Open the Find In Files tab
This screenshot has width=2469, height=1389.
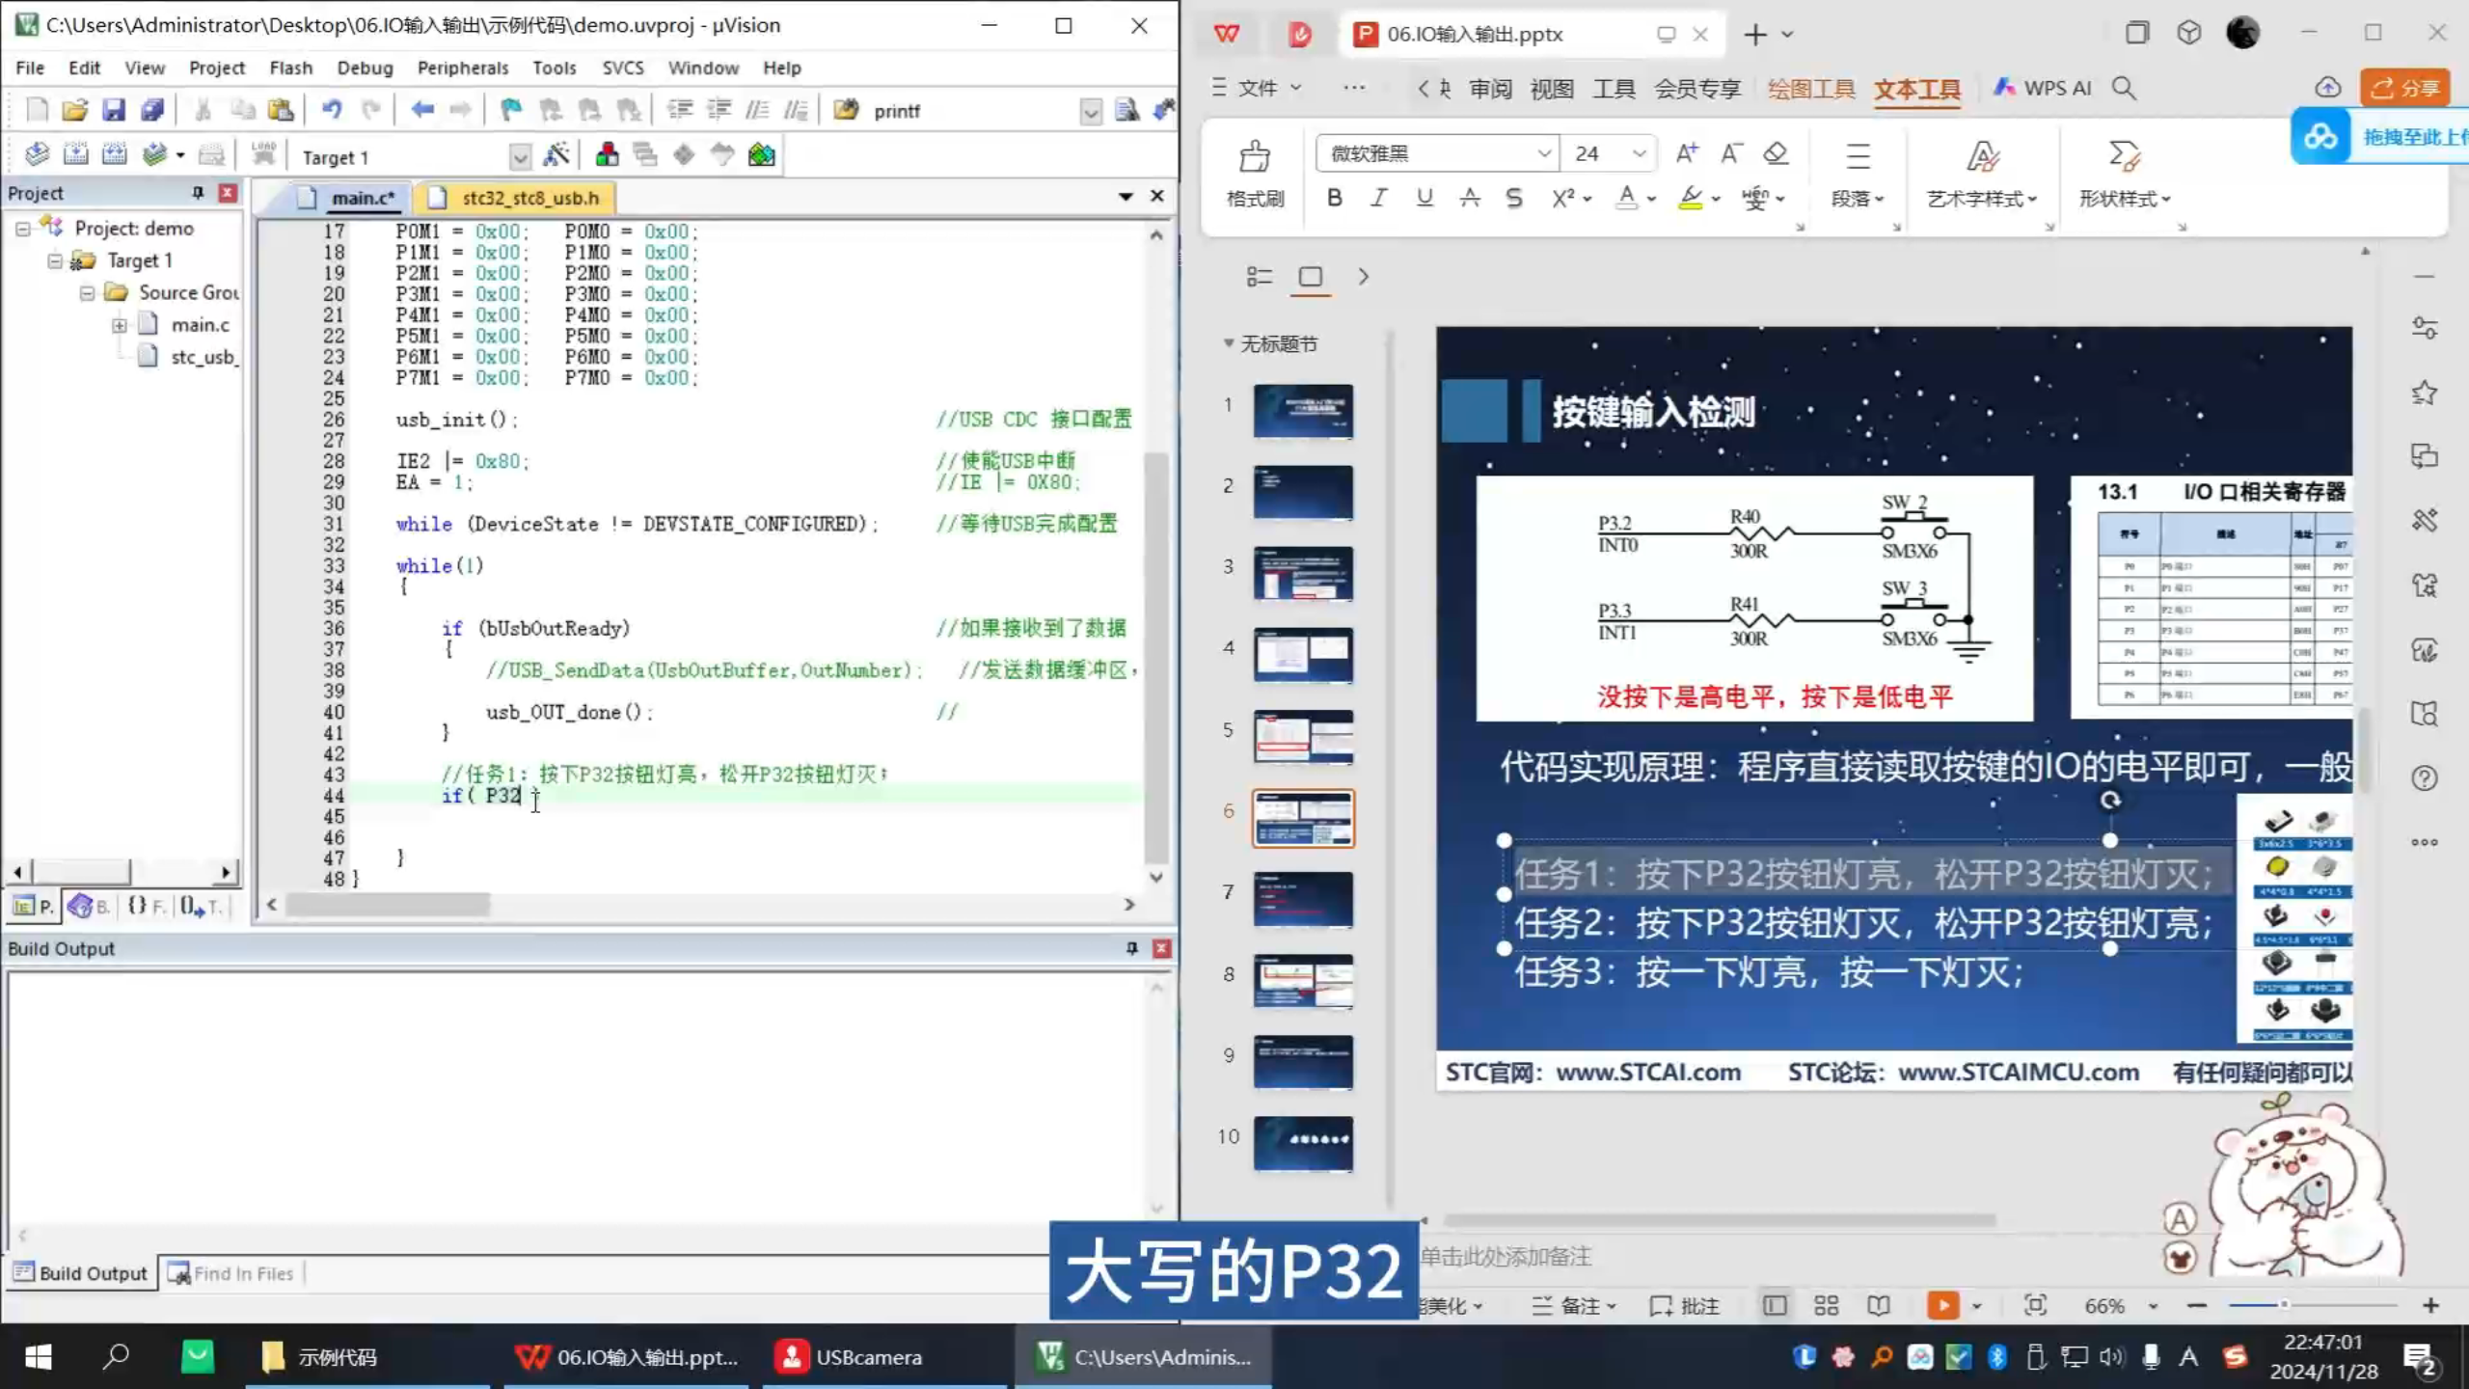(231, 1273)
